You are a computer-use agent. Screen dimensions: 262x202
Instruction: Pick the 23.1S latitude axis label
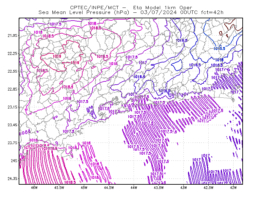click(12, 107)
